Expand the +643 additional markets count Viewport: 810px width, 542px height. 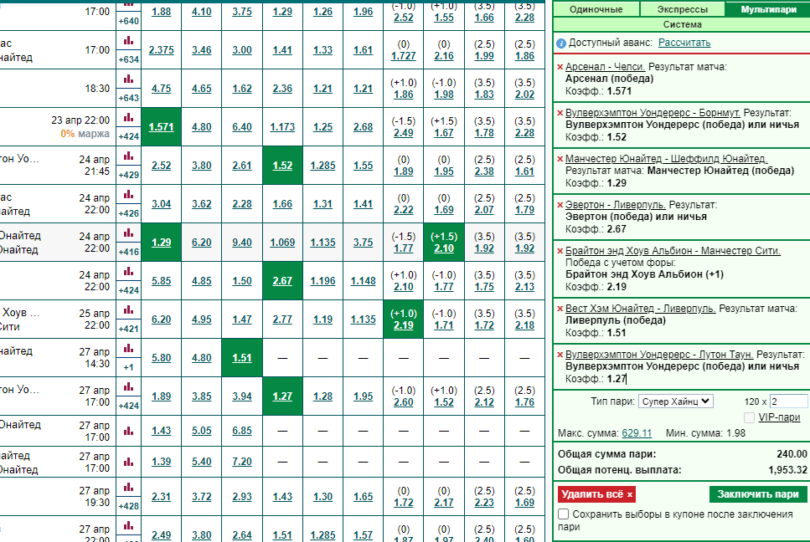coord(129,98)
